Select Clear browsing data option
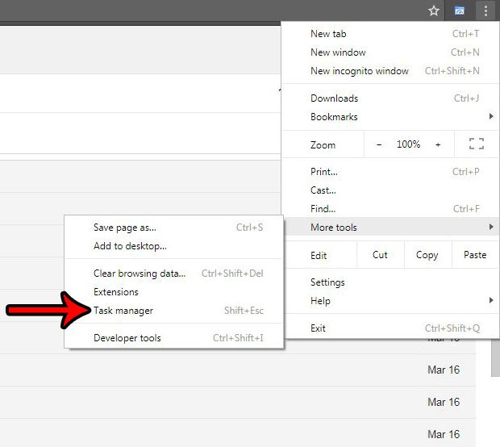The height and width of the screenshot is (447, 500). tap(139, 274)
